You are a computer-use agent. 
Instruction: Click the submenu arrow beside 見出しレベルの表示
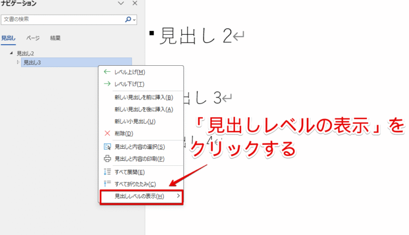[x=179, y=196]
